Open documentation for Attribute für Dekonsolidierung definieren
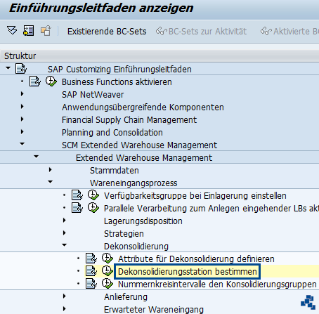Viewport: 319px width, 314px height. click(91, 259)
